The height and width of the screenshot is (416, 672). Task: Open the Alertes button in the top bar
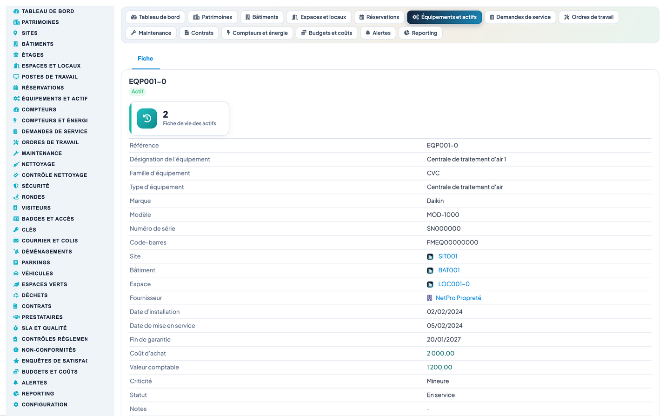[378, 33]
